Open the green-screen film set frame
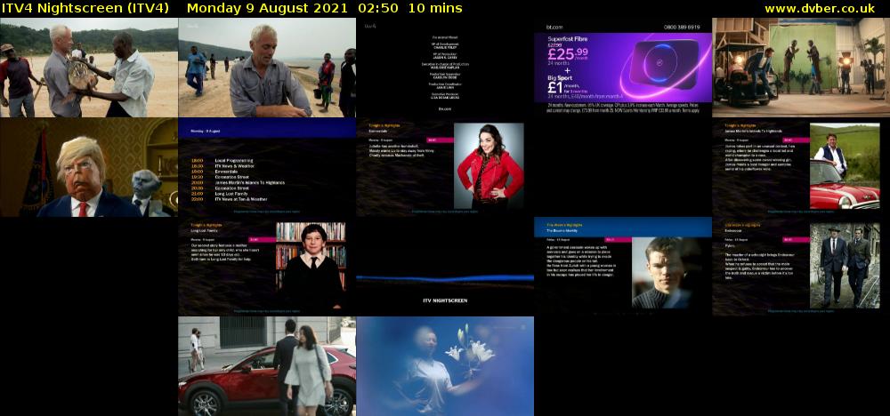The height and width of the screenshot is (416, 890). tap(801, 68)
